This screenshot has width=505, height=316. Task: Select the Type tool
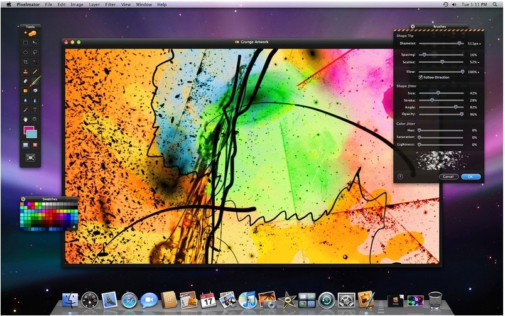(35, 110)
